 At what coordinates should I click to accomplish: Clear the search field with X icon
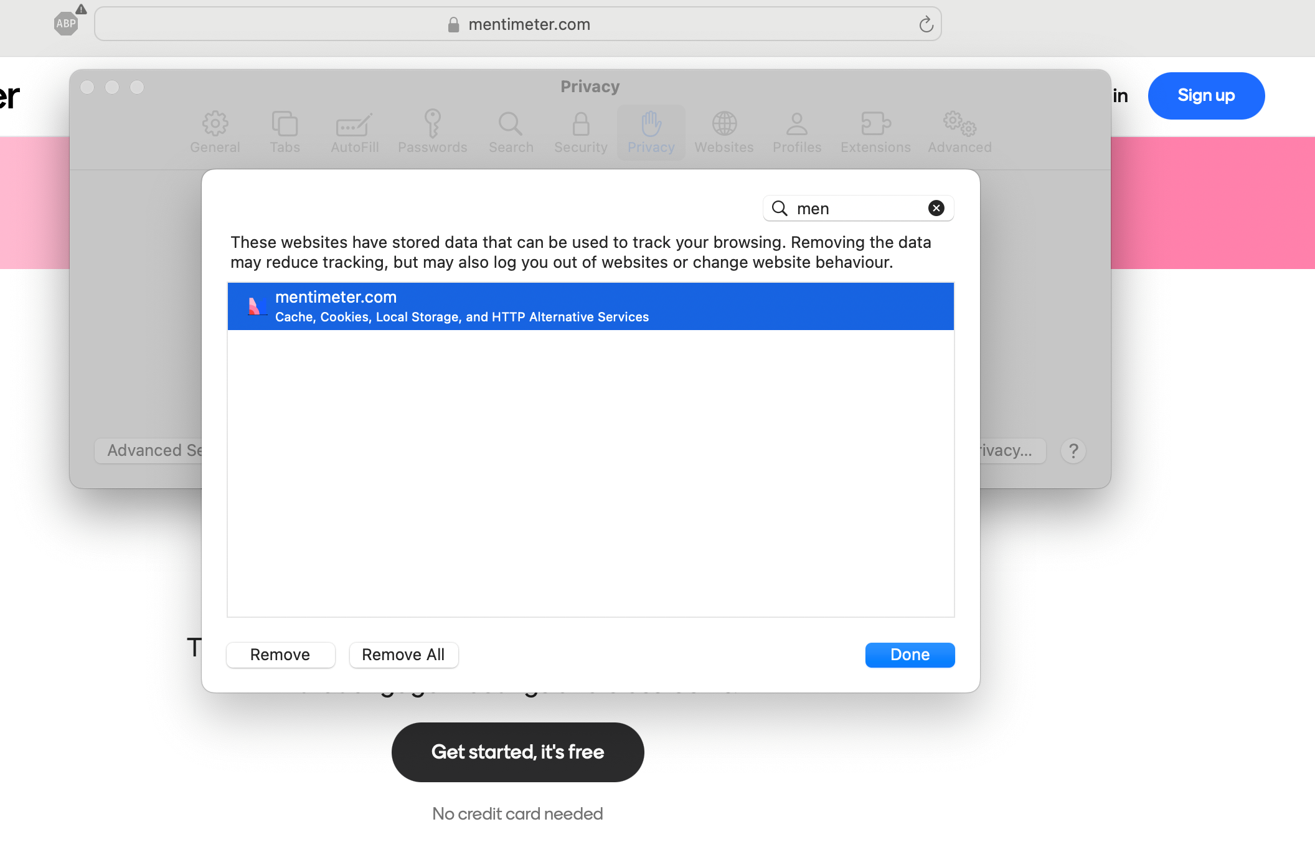936,208
